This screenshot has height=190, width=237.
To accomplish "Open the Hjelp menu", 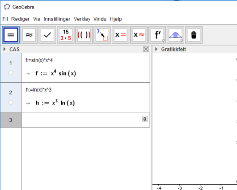I will [116, 19].
